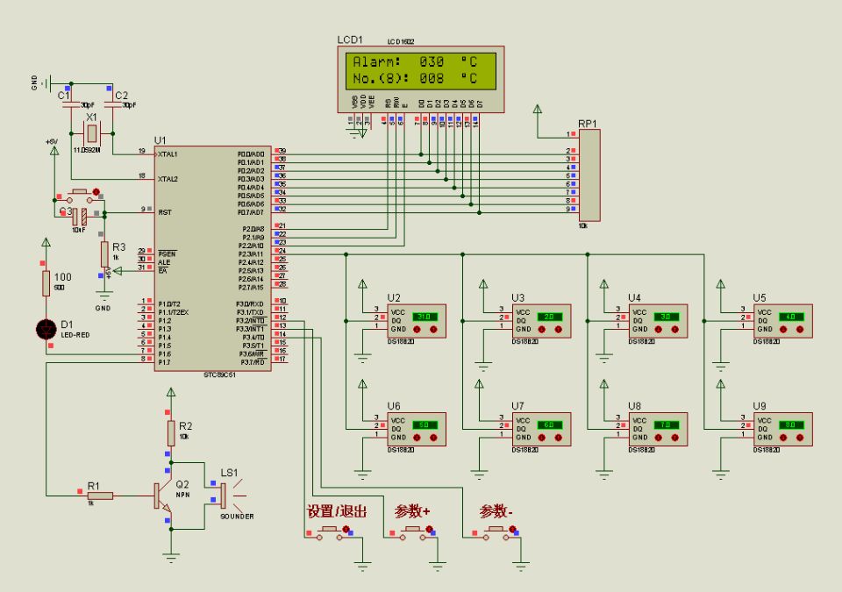Select the DS18B20 sensor U6 body
The width and height of the screenshot is (842, 592).
417,429
